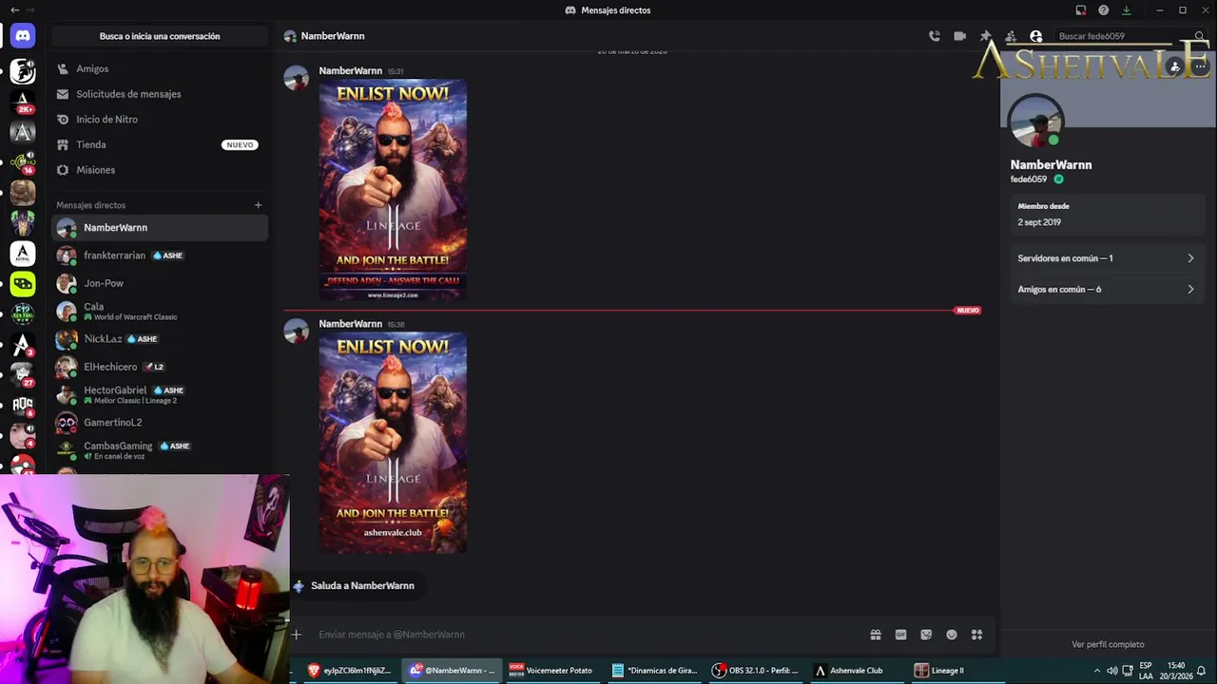Create a new DM with plus icon

tap(258, 205)
